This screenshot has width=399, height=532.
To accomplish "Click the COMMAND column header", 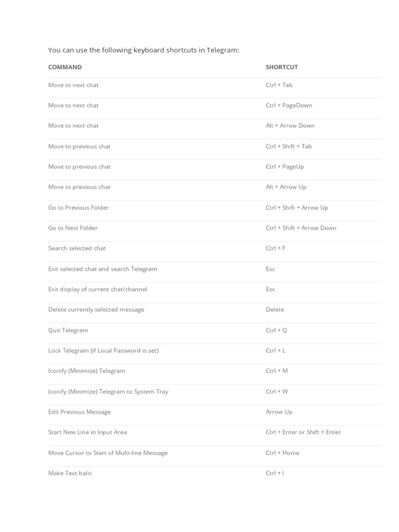I will click(65, 67).
